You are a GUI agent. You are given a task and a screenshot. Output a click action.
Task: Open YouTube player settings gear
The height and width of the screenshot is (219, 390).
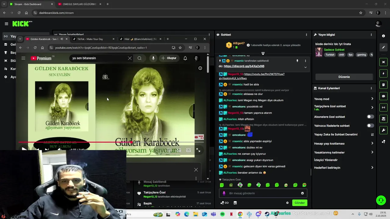(169, 150)
